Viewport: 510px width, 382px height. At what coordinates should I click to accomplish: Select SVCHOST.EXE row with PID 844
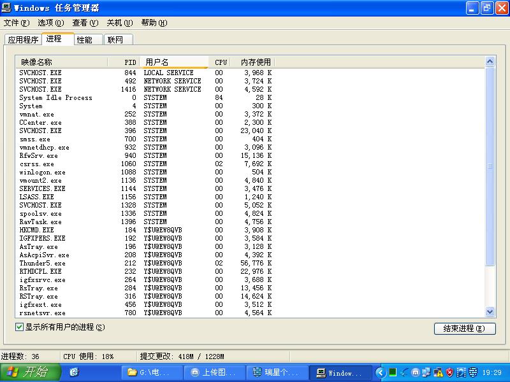[x=146, y=73]
